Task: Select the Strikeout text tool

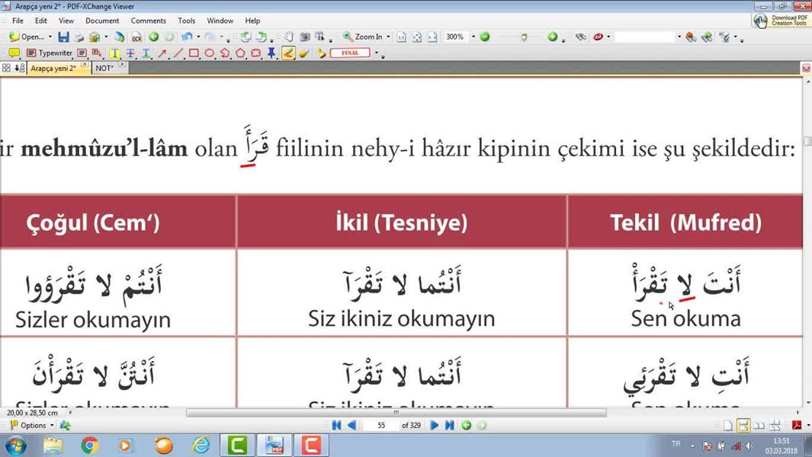Action: click(130, 53)
